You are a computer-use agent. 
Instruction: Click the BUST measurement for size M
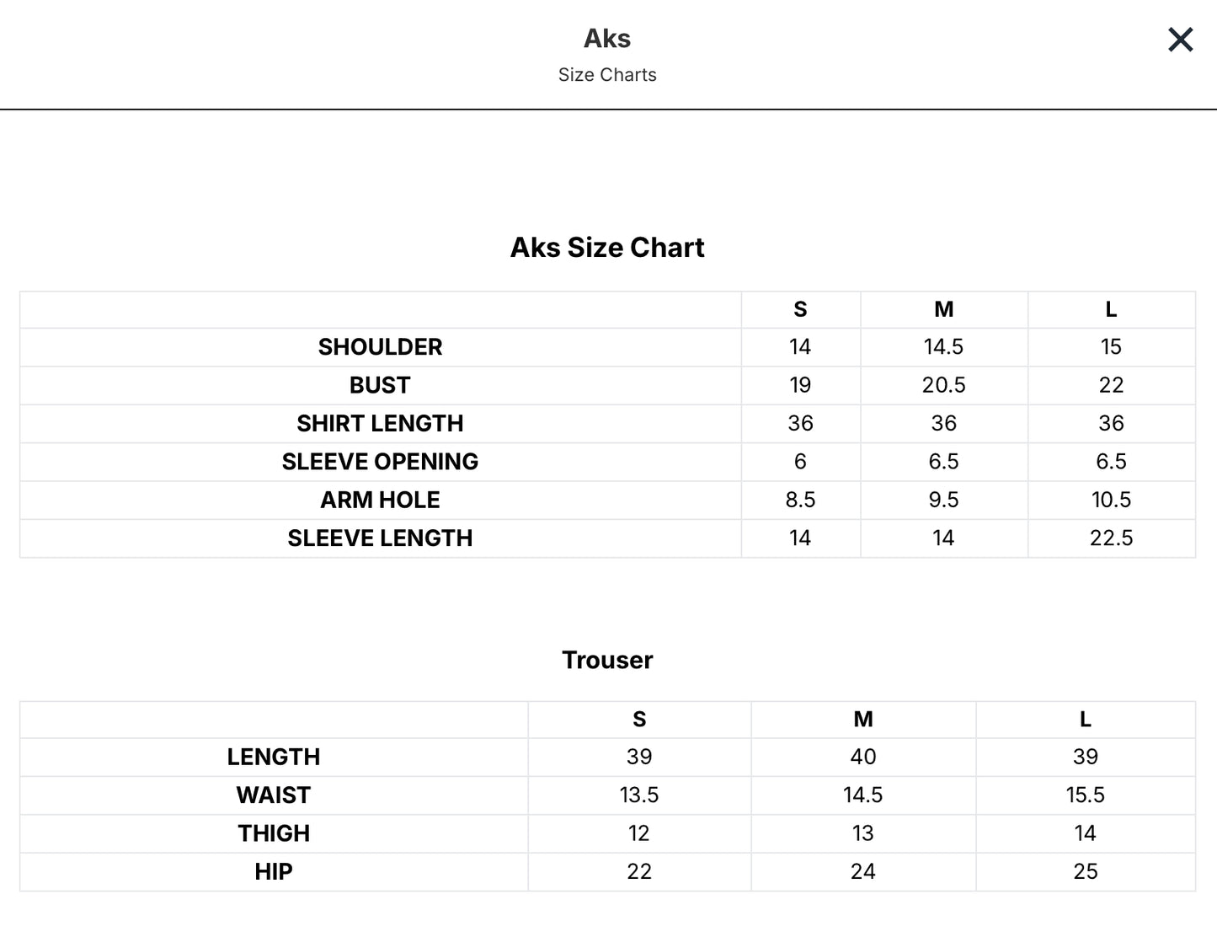click(943, 385)
